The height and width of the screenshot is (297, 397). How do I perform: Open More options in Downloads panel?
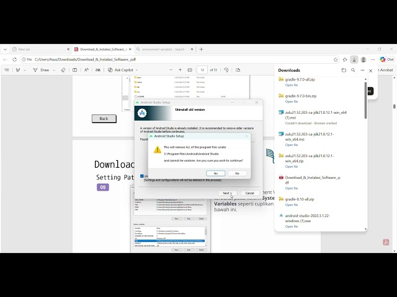tap(362, 70)
